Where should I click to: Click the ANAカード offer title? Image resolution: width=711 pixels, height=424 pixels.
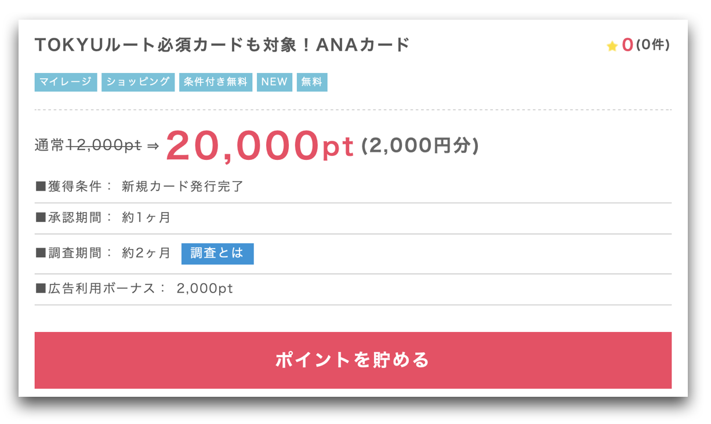click(x=223, y=45)
